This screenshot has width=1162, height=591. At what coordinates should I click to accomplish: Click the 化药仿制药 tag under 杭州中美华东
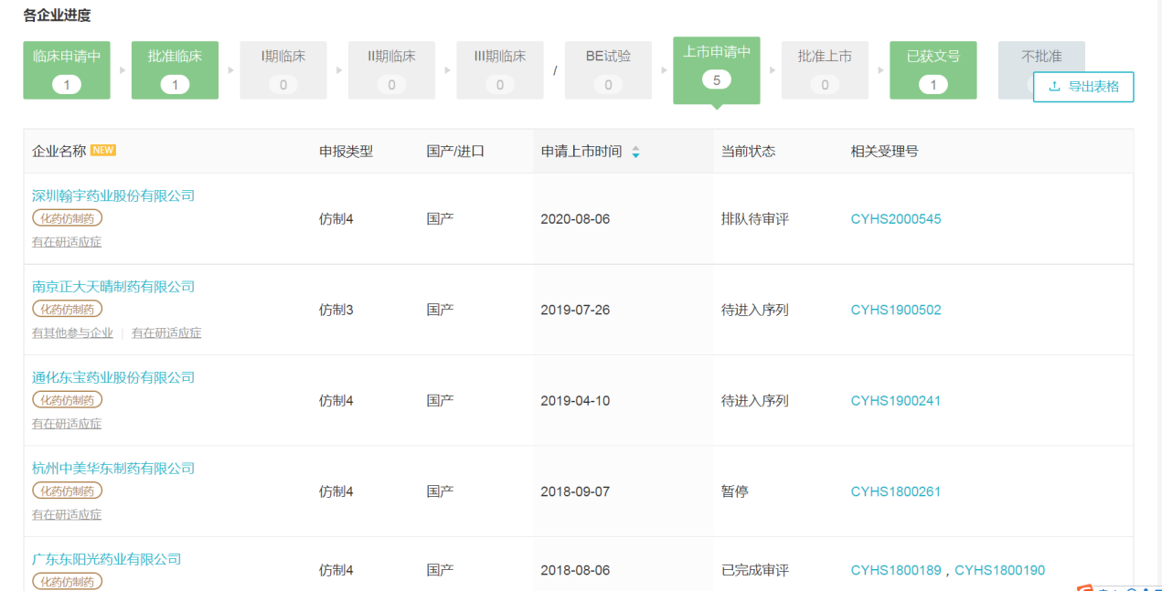tap(68, 491)
